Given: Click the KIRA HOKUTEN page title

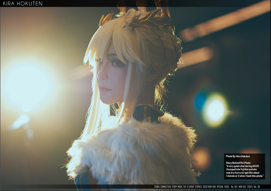Looking at the screenshot, I should tap(23, 3).
